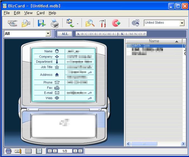Select letter J in the alphabet index
Image resolution: width=189 pixels, height=157 pixels.
[x=118, y=34]
